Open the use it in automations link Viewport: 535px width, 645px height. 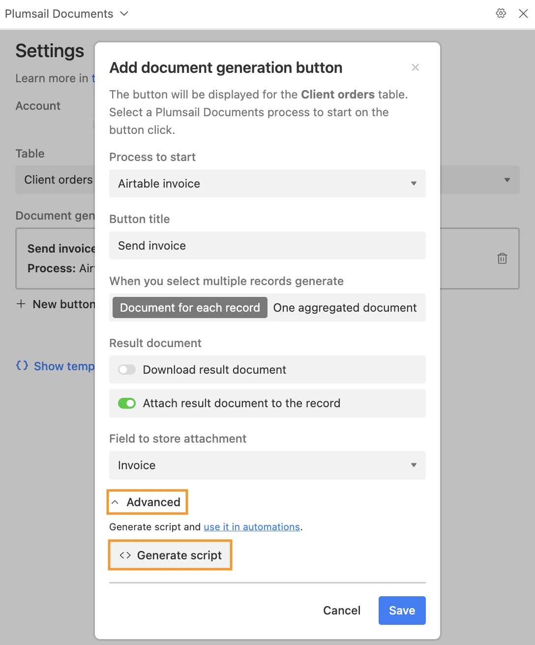tap(252, 527)
